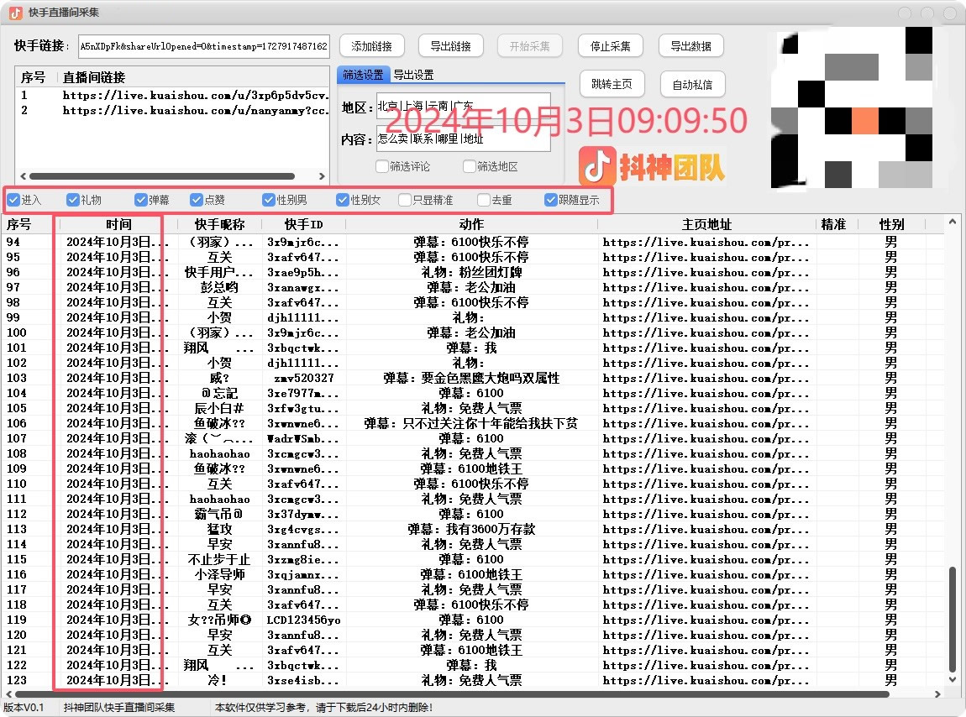Click the data table bottom left scroll arrow

click(x=8, y=694)
